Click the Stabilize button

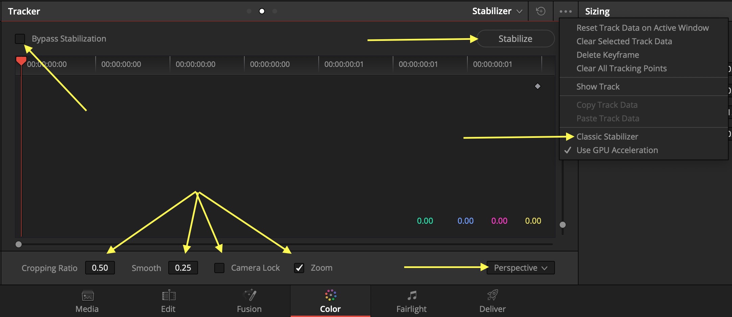tap(515, 39)
